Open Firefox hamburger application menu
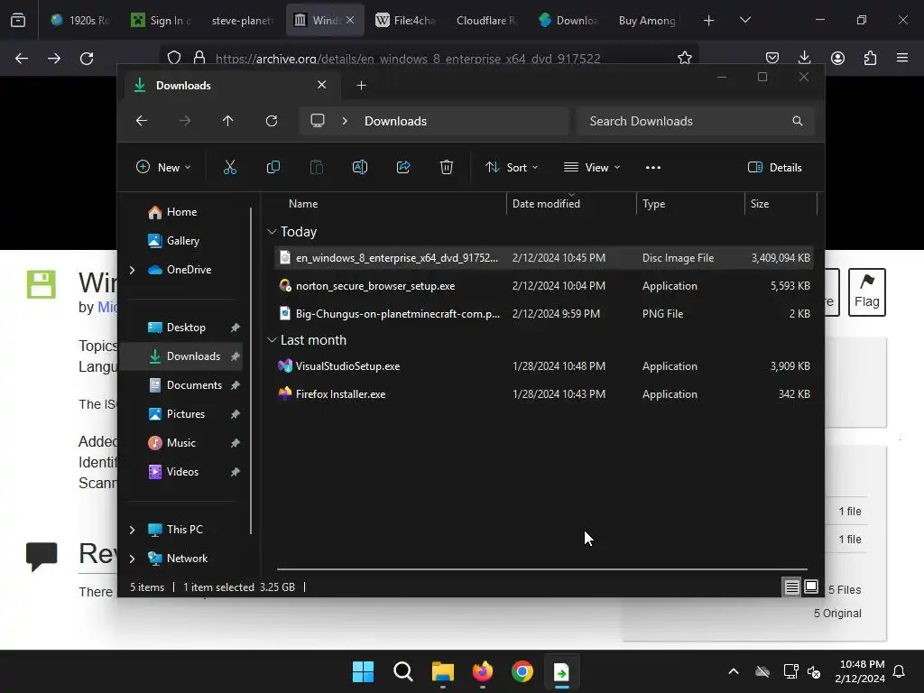 (902, 58)
